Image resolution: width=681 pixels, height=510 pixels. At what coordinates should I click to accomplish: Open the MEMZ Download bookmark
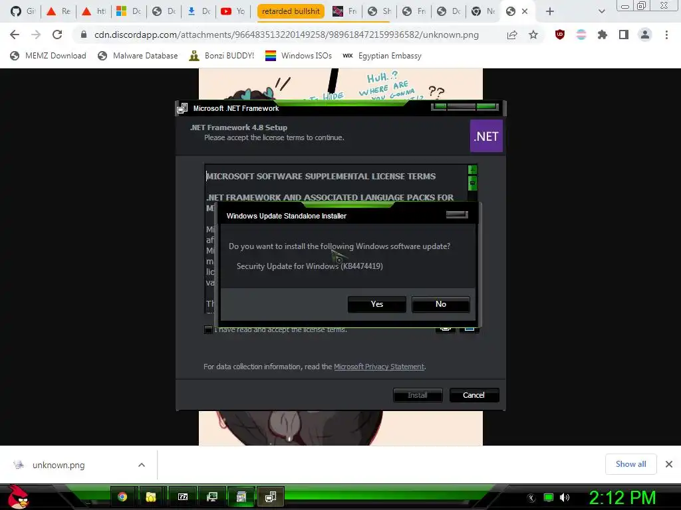point(48,56)
